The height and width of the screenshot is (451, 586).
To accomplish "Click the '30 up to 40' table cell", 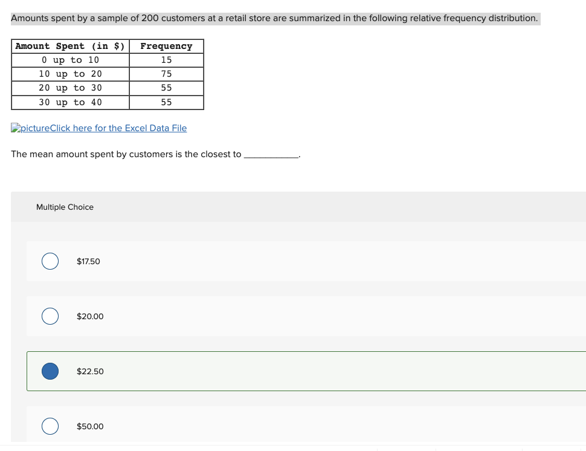I will coord(69,102).
